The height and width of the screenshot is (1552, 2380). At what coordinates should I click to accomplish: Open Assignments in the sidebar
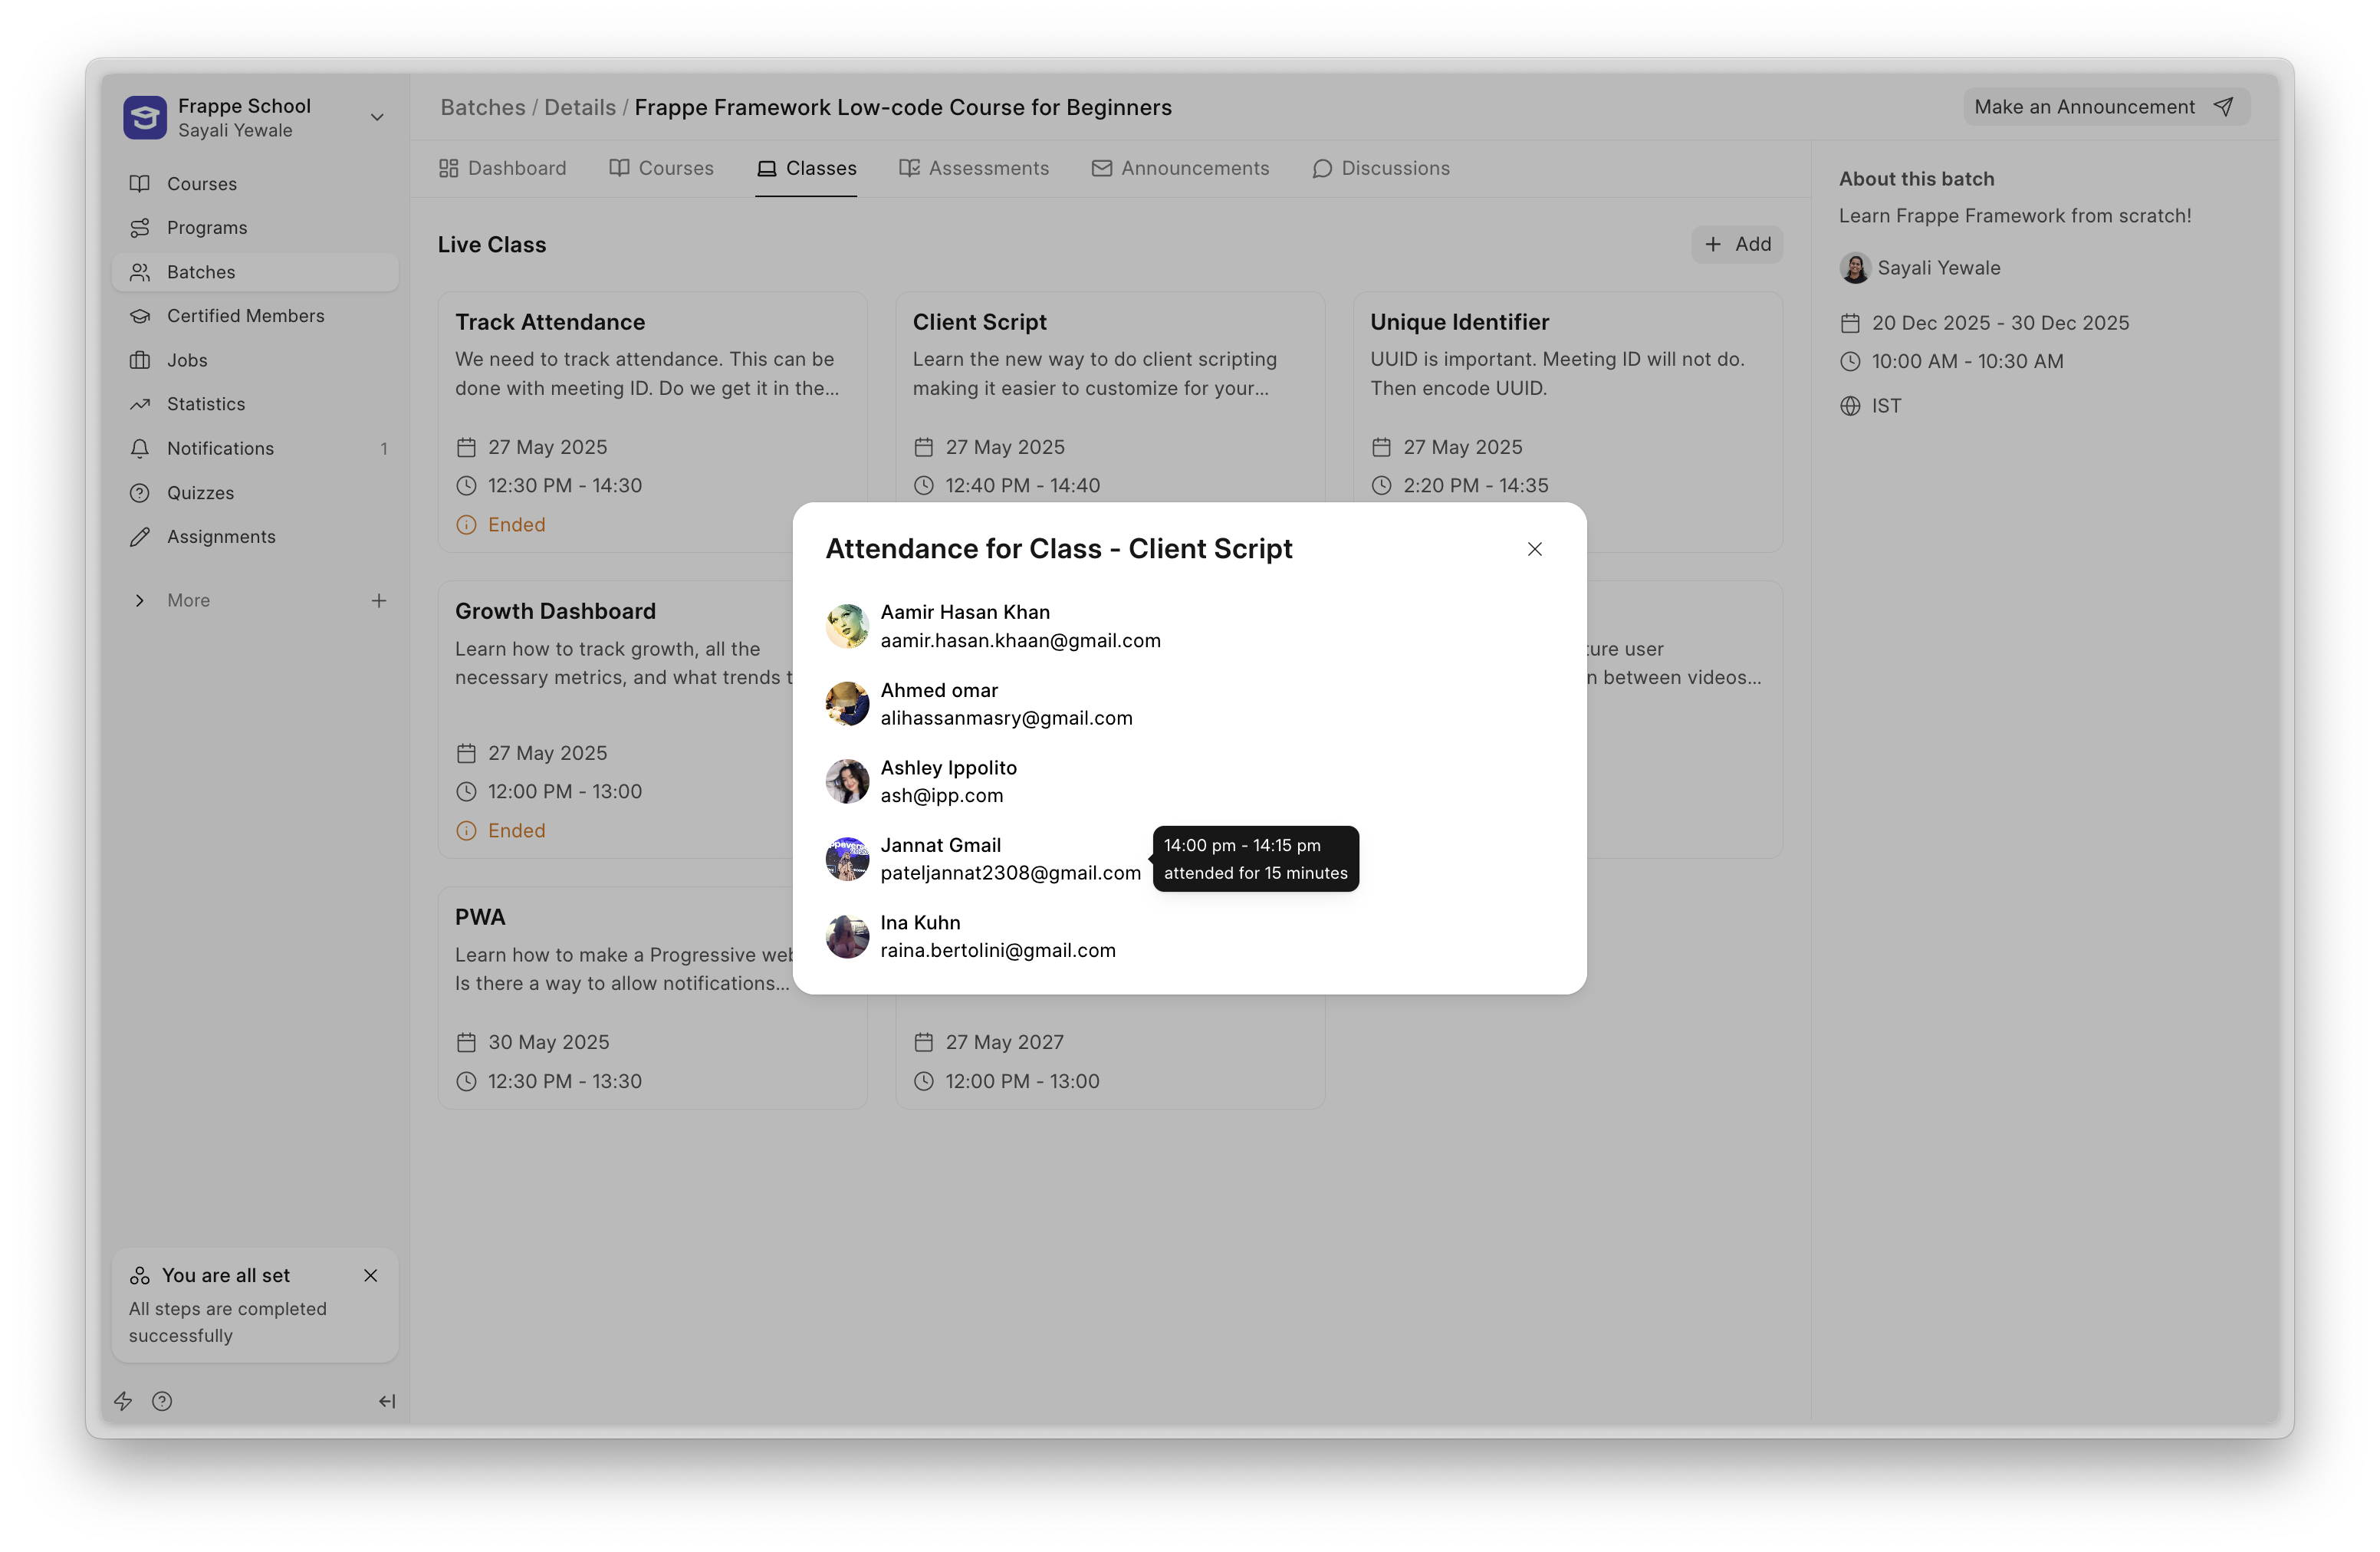click(x=255, y=537)
